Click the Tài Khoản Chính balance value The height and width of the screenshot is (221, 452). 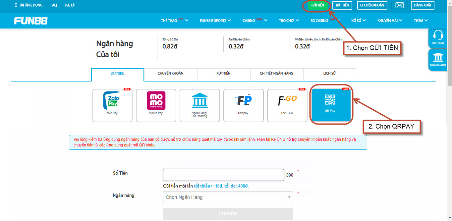pos(236,46)
